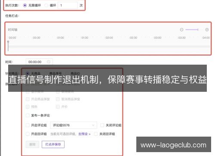Check the 发布一条评论 checkbox
Screen dimensions: 215x156
[x=28, y=115]
